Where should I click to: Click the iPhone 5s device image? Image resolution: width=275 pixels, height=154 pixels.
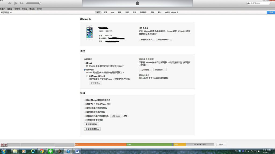point(89,32)
